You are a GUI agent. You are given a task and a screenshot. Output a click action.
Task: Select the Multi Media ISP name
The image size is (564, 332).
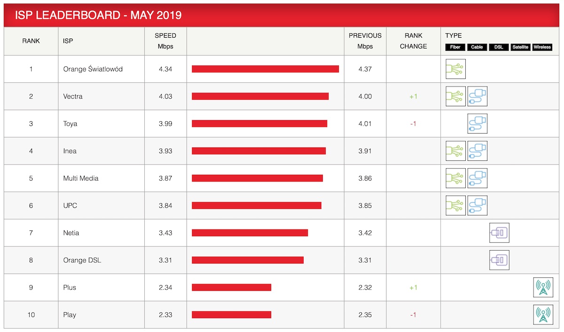click(x=81, y=178)
